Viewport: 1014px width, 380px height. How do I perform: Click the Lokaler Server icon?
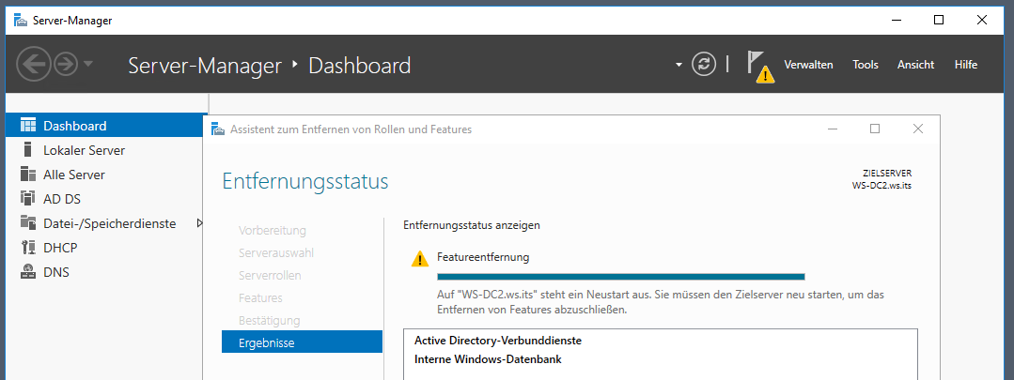[27, 150]
